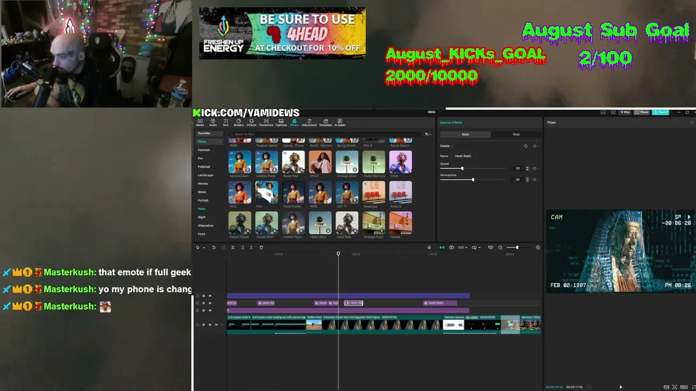Toggle the main track magnet
The height and width of the screenshot is (391, 696).
pyautogui.click(x=442, y=248)
